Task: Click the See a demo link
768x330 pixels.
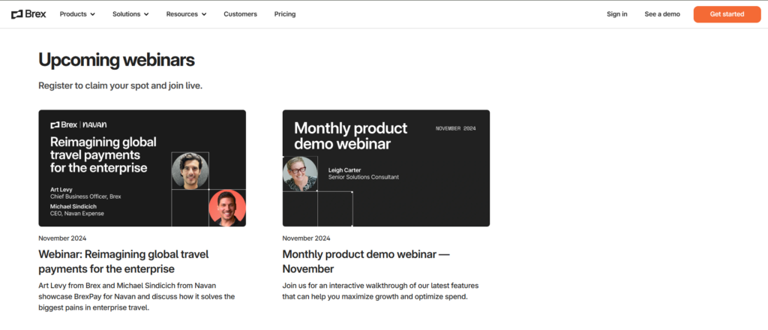Action: click(662, 14)
